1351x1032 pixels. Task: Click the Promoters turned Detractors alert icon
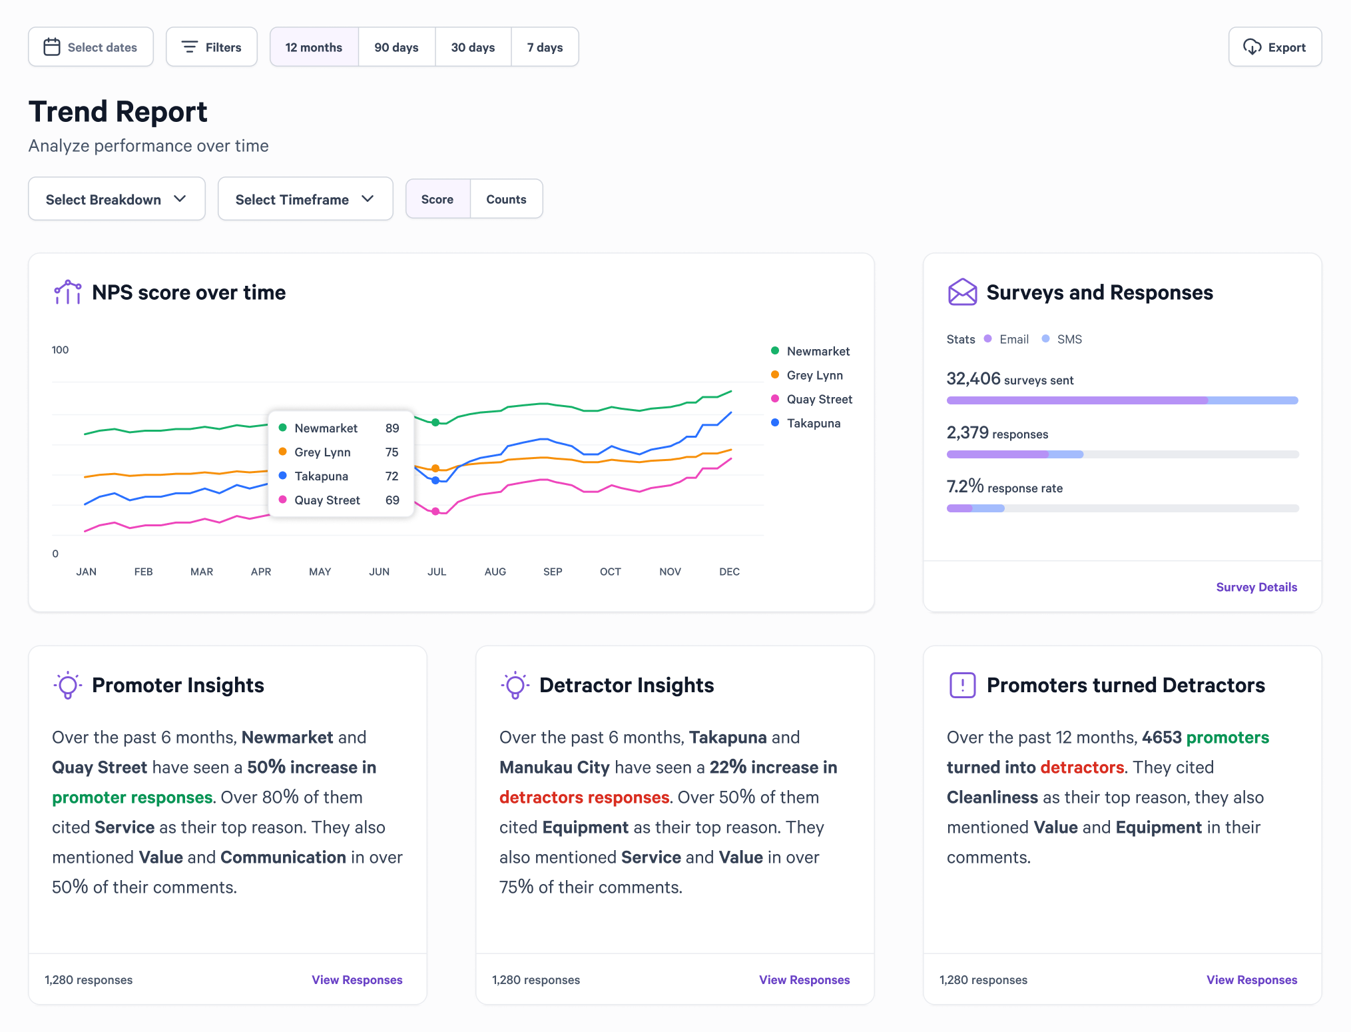pyautogui.click(x=962, y=684)
